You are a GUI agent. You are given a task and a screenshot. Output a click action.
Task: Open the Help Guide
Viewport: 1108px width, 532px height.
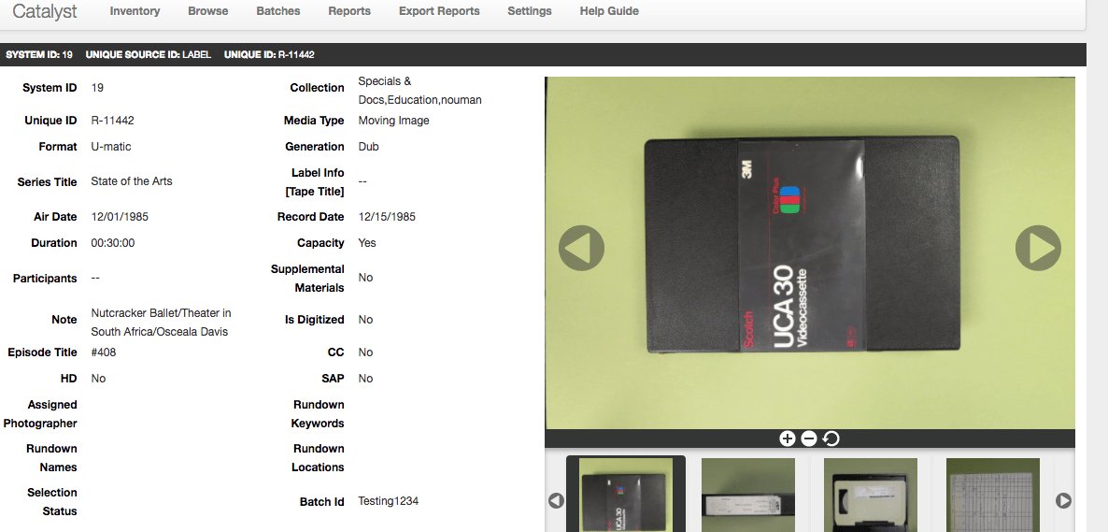tap(609, 11)
